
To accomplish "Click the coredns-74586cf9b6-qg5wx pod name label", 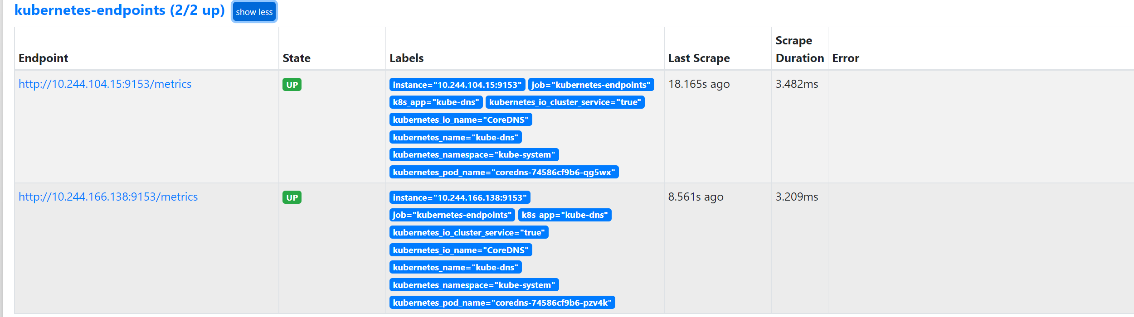I will (x=504, y=172).
